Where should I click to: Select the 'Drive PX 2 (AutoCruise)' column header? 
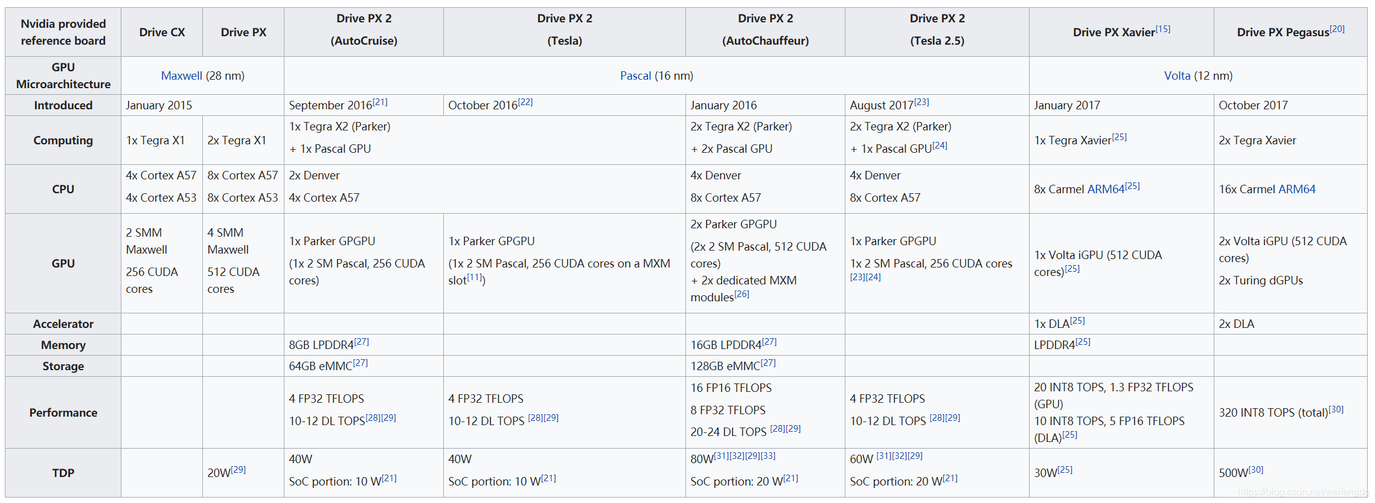click(x=364, y=32)
